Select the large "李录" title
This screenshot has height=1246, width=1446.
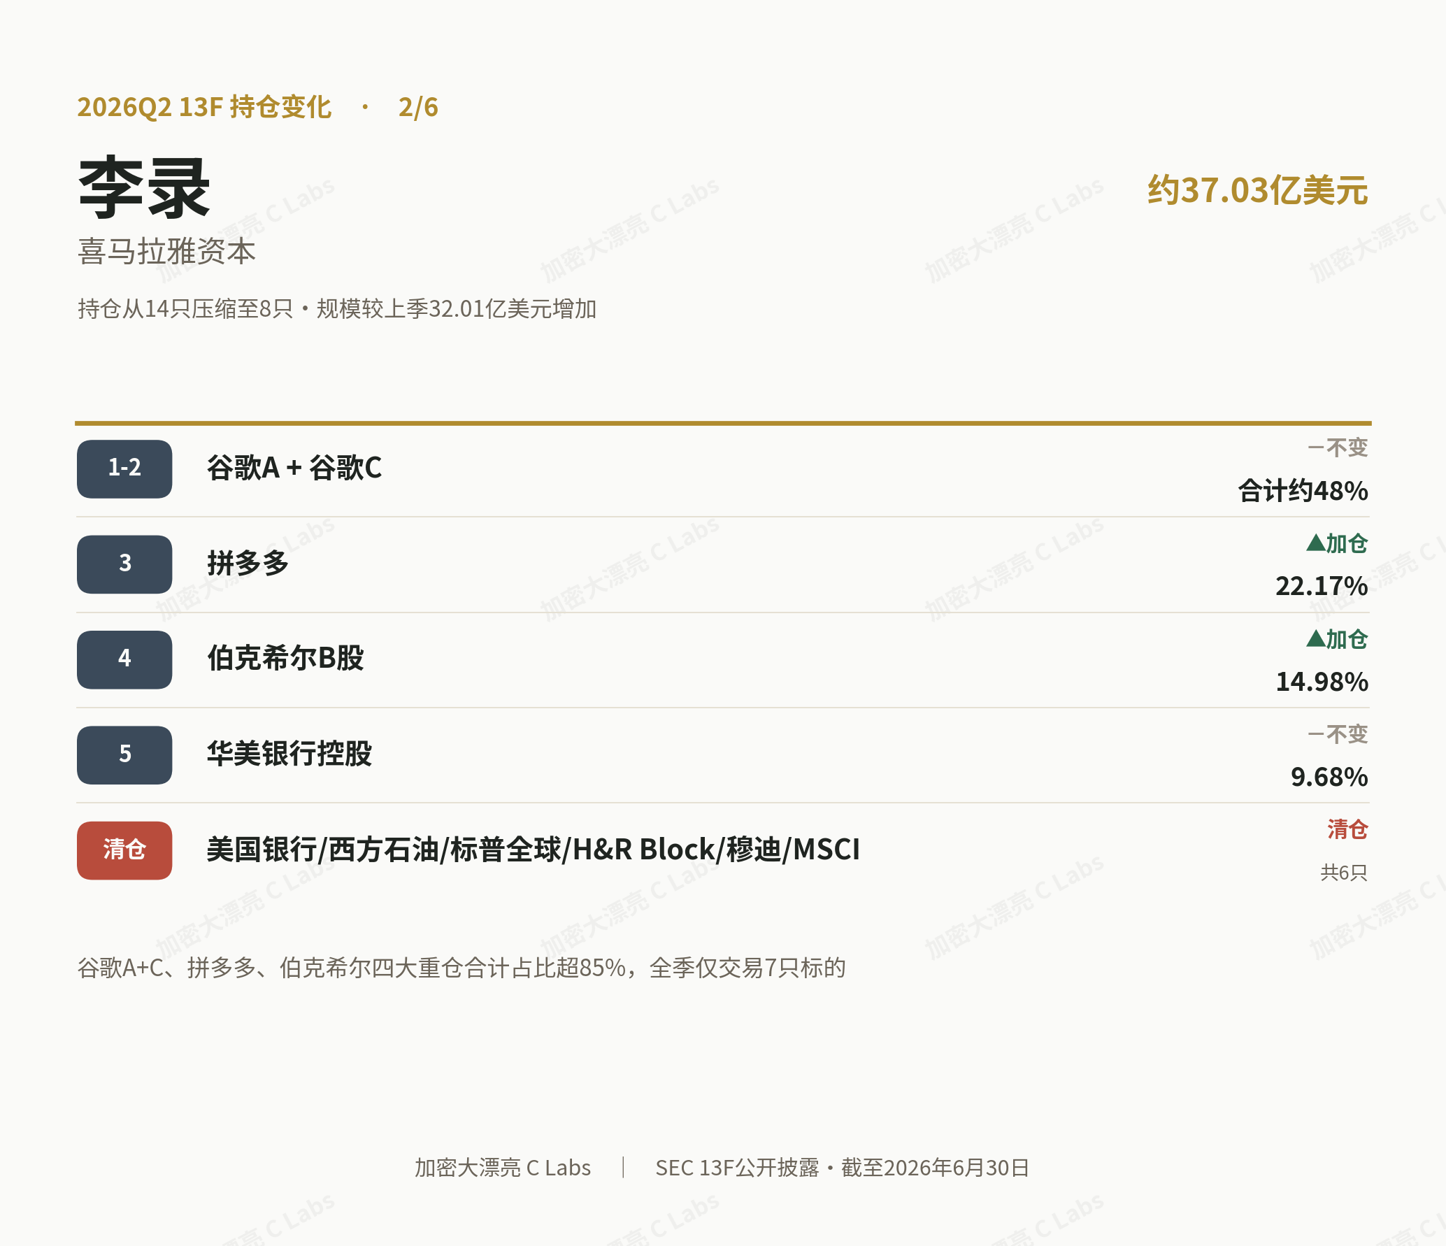point(145,187)
